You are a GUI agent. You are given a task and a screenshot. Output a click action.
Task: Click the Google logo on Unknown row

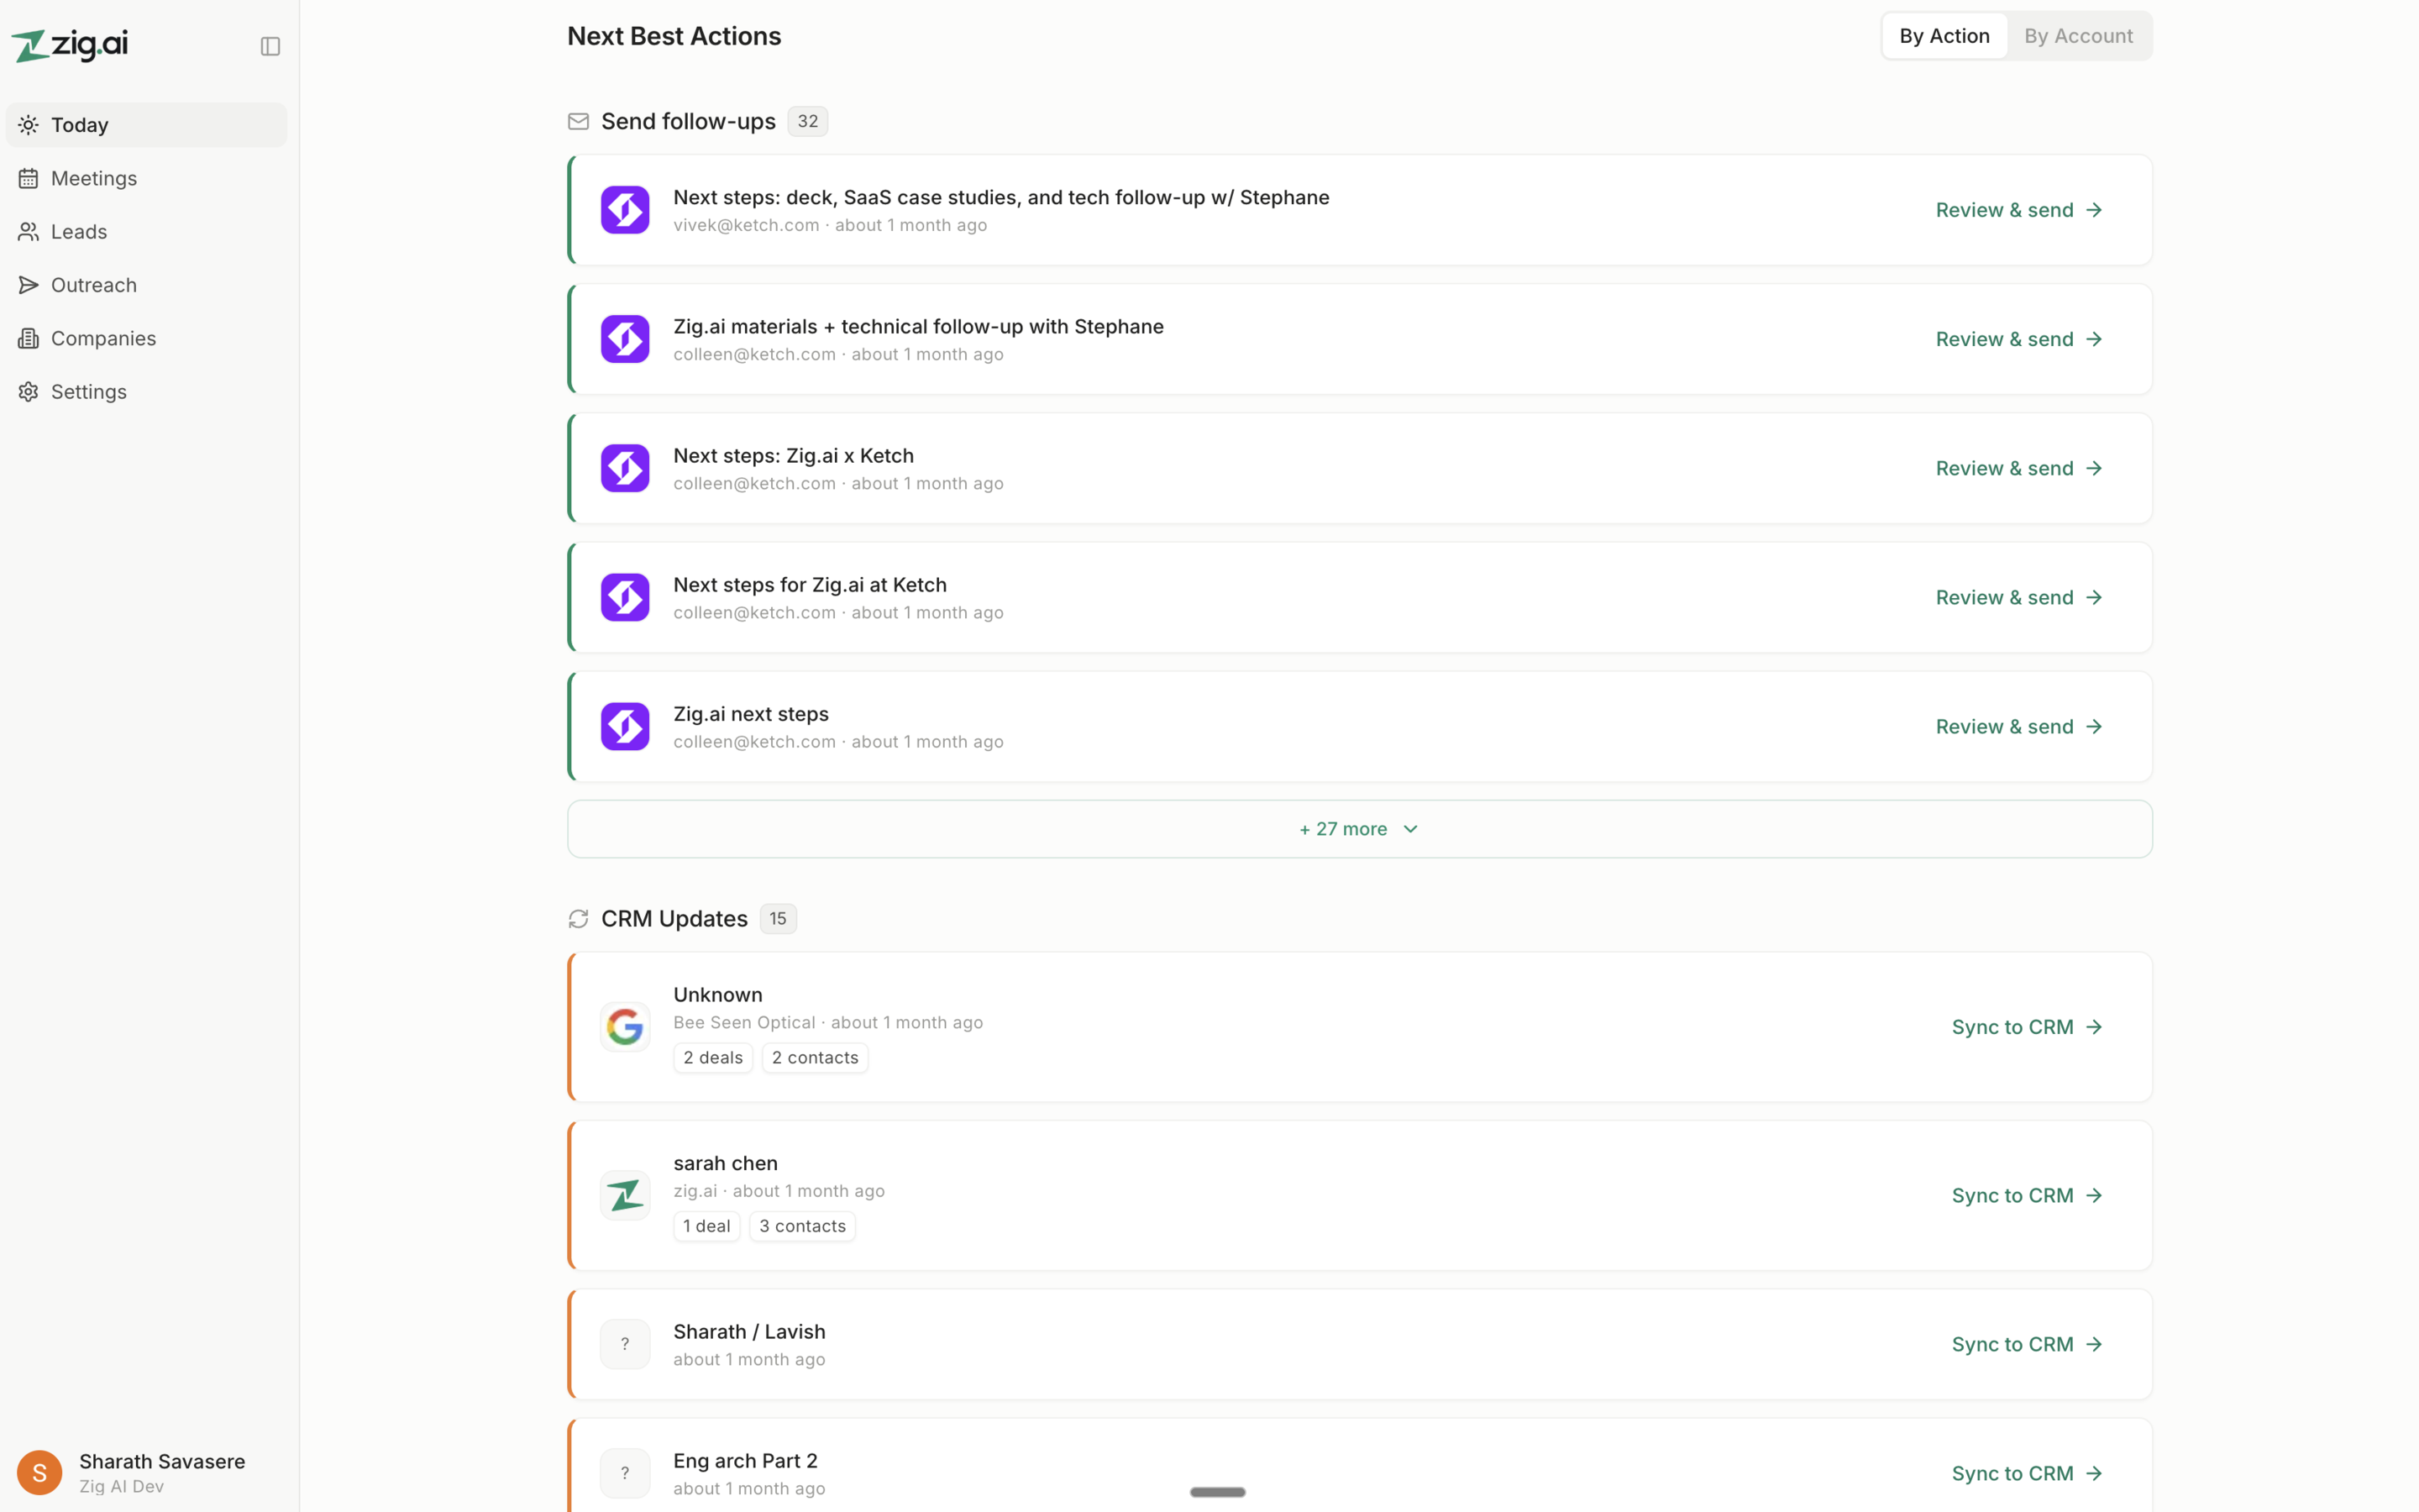coord(625,1027)
